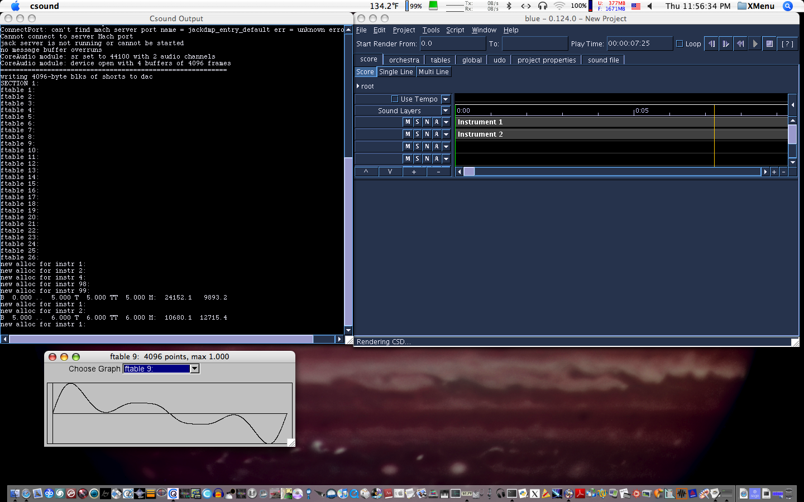The height and width of the screenshot is (502, 804).
Task: Open the Project menu
Action: click(x=404, y=30)
